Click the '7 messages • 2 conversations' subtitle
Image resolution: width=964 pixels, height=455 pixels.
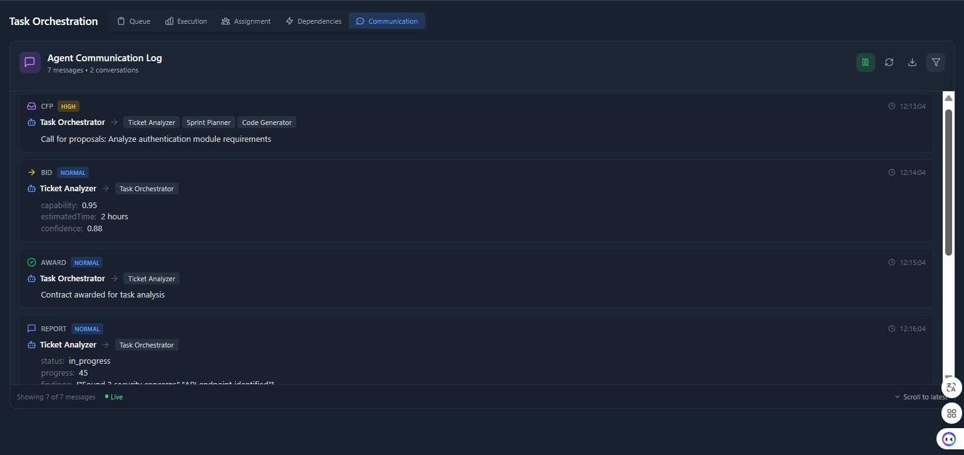[93, 71]
